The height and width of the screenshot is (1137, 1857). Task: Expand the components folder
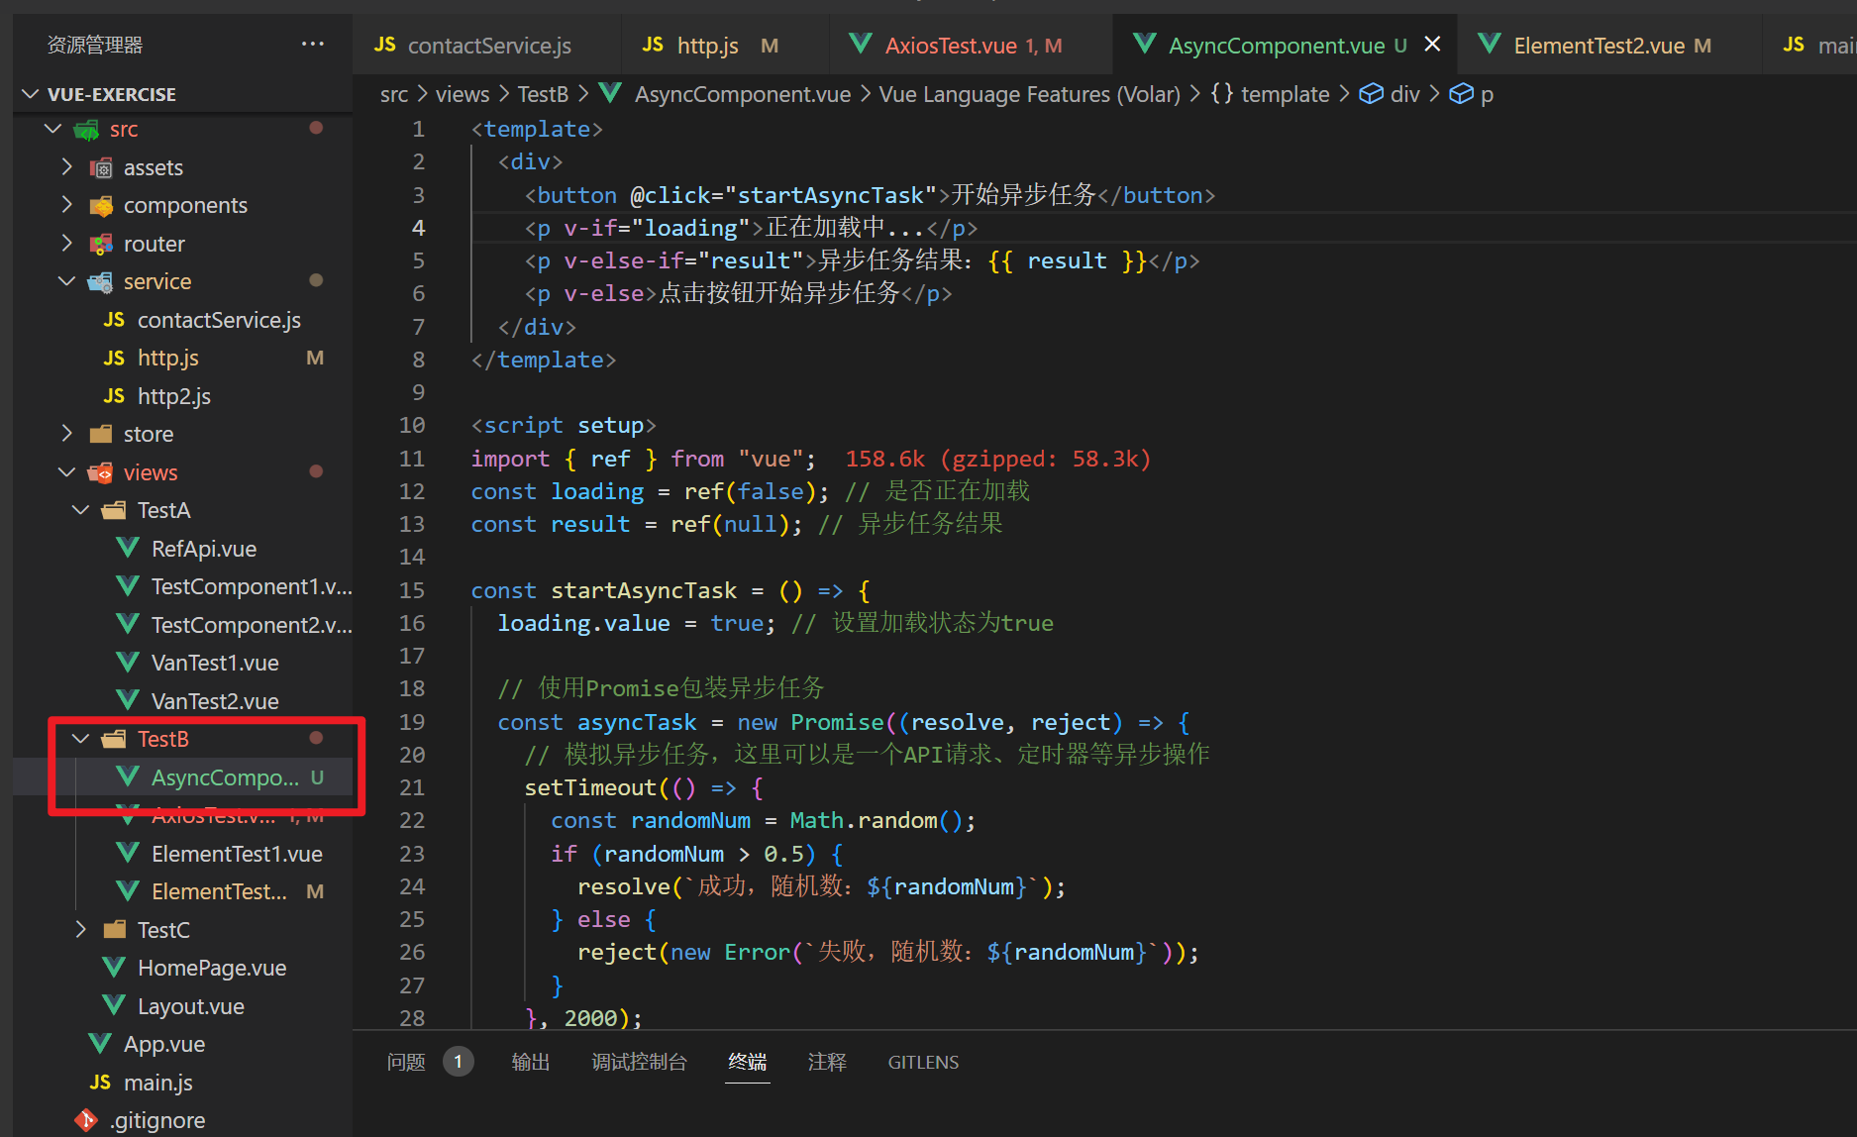coord(67,205)
